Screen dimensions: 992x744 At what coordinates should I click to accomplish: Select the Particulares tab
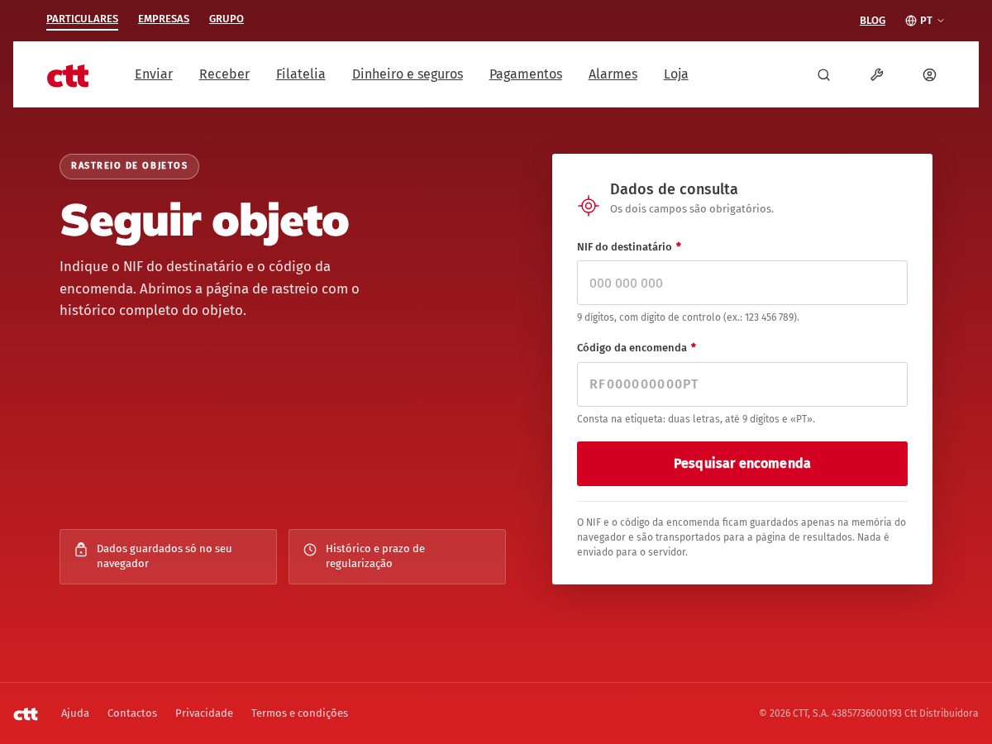pyautogui.click(x=82, y=19)
